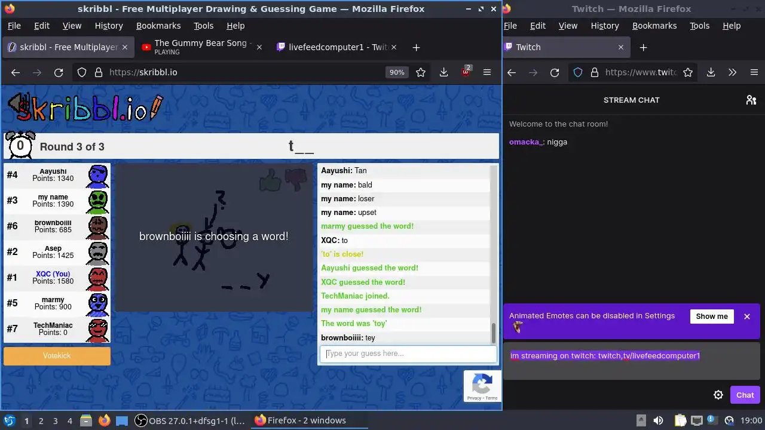This screenshot has height=430, width=765.
Task: Select player TechManiac in list
Action: tap(57, 329)
